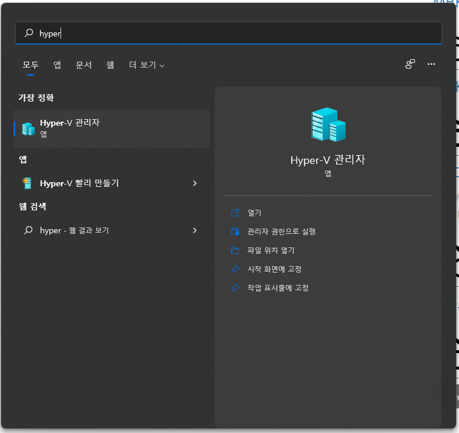Expand the web result chevron for hyper
The image size is (459, 433).
click(195, 230)
